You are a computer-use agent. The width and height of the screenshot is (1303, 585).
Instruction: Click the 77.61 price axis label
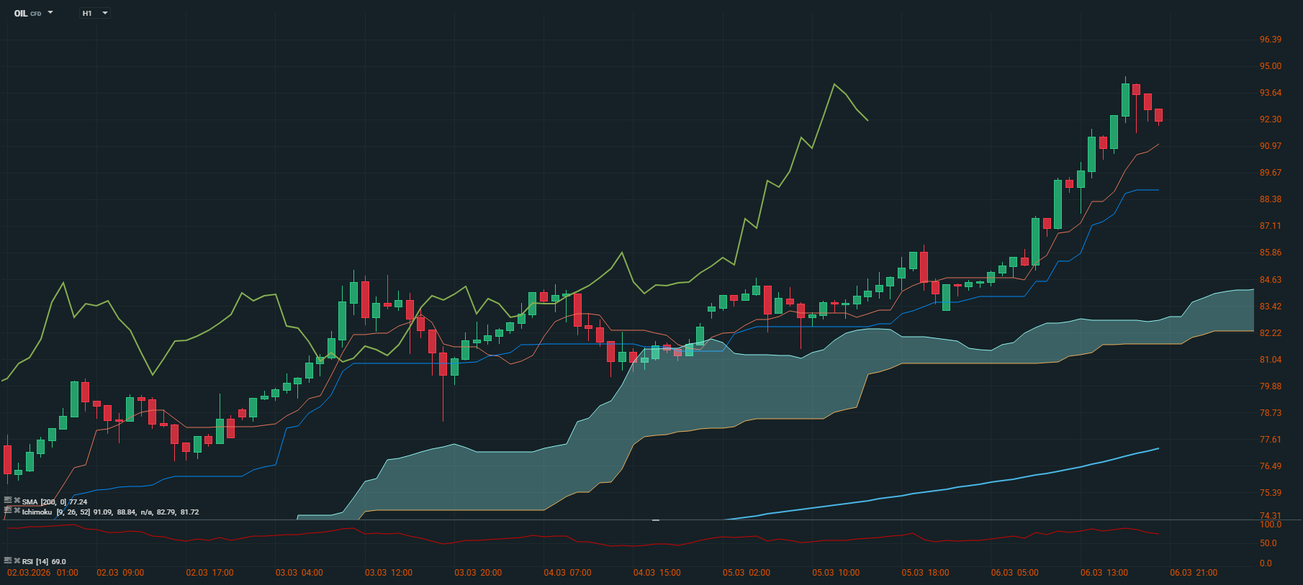coord(1271,440)
